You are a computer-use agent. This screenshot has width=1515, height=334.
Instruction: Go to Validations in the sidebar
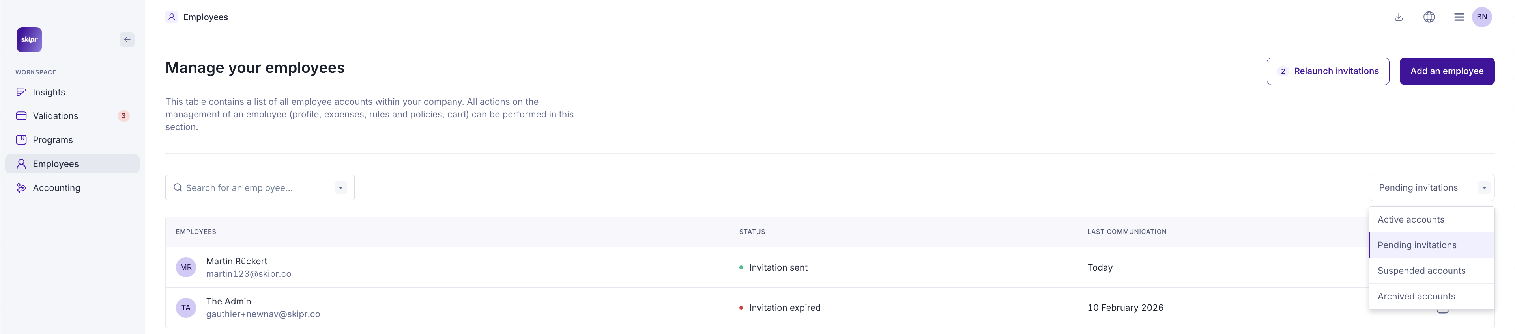[55, 116]
